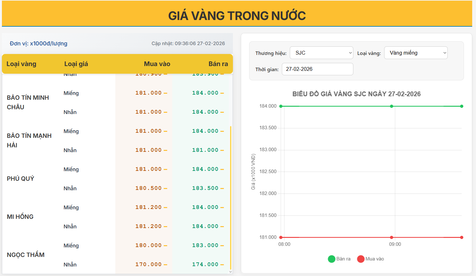This screenshot has height=276, width=476.
Task: Click the red Mua vào data point at 08:00
Action: click(x=281, y=237)
